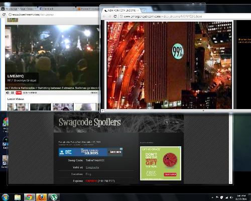Image resolution: width=251 pixels, height=201 pixels.
Task: Open the Google Chrome desktop shortcut
Action: click(x=5, y=125)
